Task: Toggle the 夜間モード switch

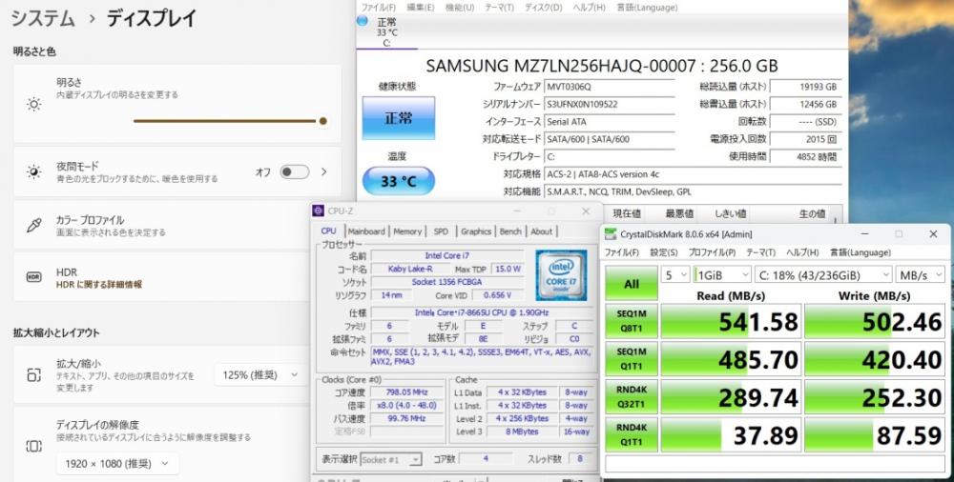Action: [294, 172]
